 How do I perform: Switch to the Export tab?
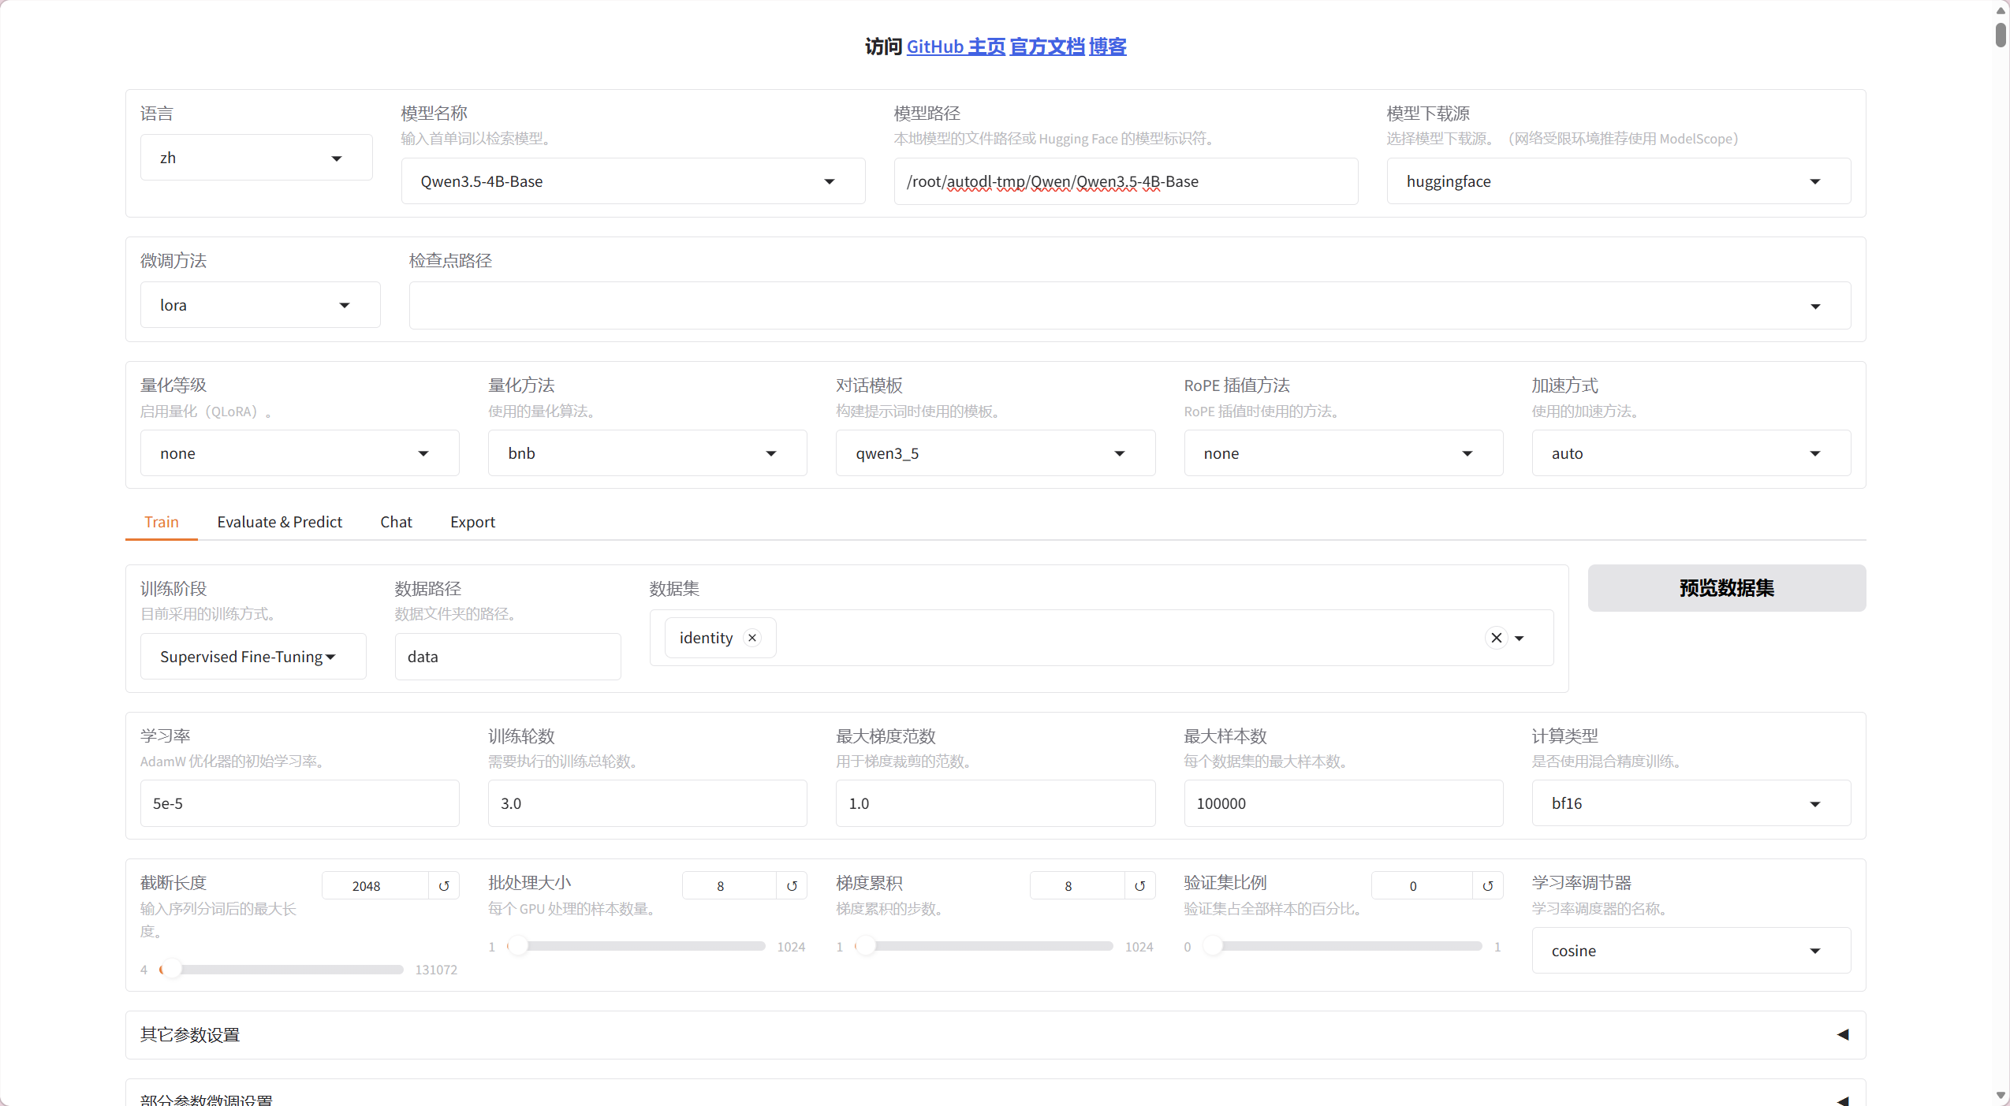[472, 522]
